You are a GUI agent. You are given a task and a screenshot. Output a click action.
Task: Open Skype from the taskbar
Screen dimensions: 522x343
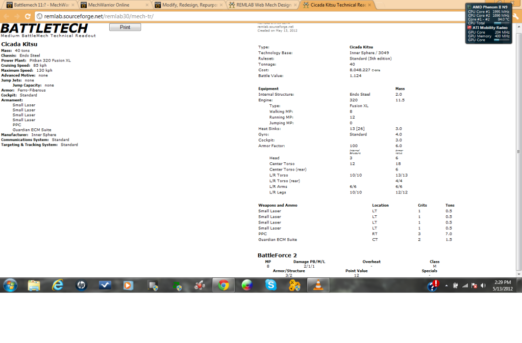pos(270,285)
